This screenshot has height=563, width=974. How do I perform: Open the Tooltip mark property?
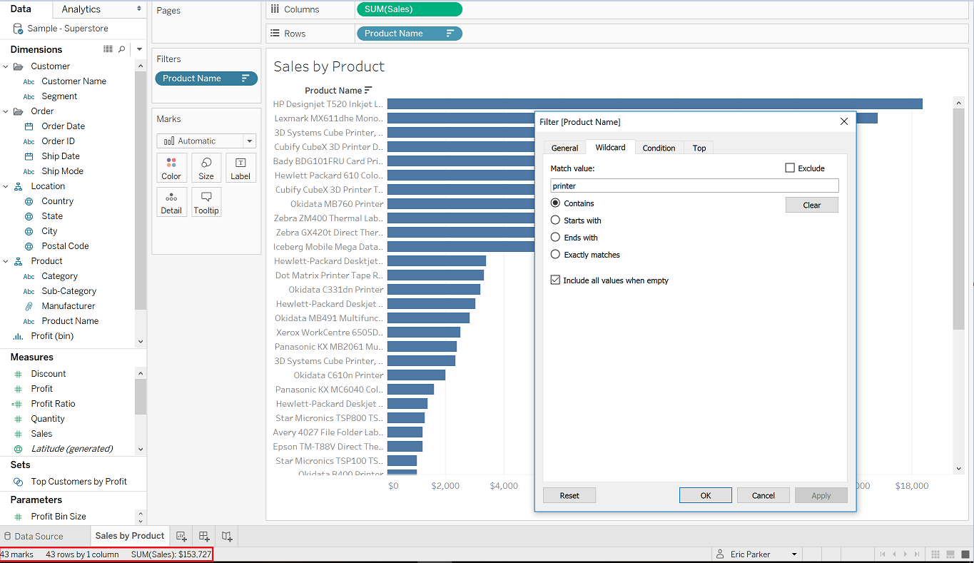(206, 202)
